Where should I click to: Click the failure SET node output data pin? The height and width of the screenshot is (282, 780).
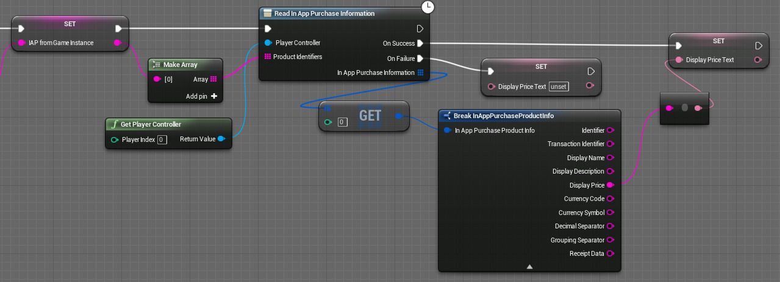point(590,86)
